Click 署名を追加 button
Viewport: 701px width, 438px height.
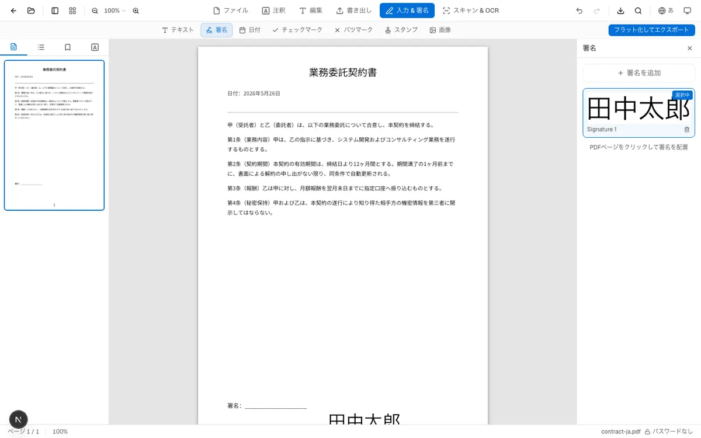pyautogui.click(x=639, y=73)
